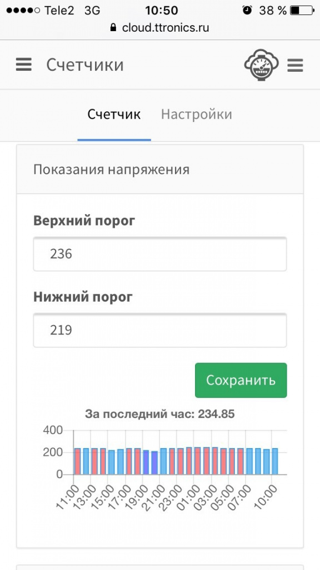The width and height of the screenshot is (320, 570).
Task: Switch to the Счетчик tab
Action: pos(114,115)
